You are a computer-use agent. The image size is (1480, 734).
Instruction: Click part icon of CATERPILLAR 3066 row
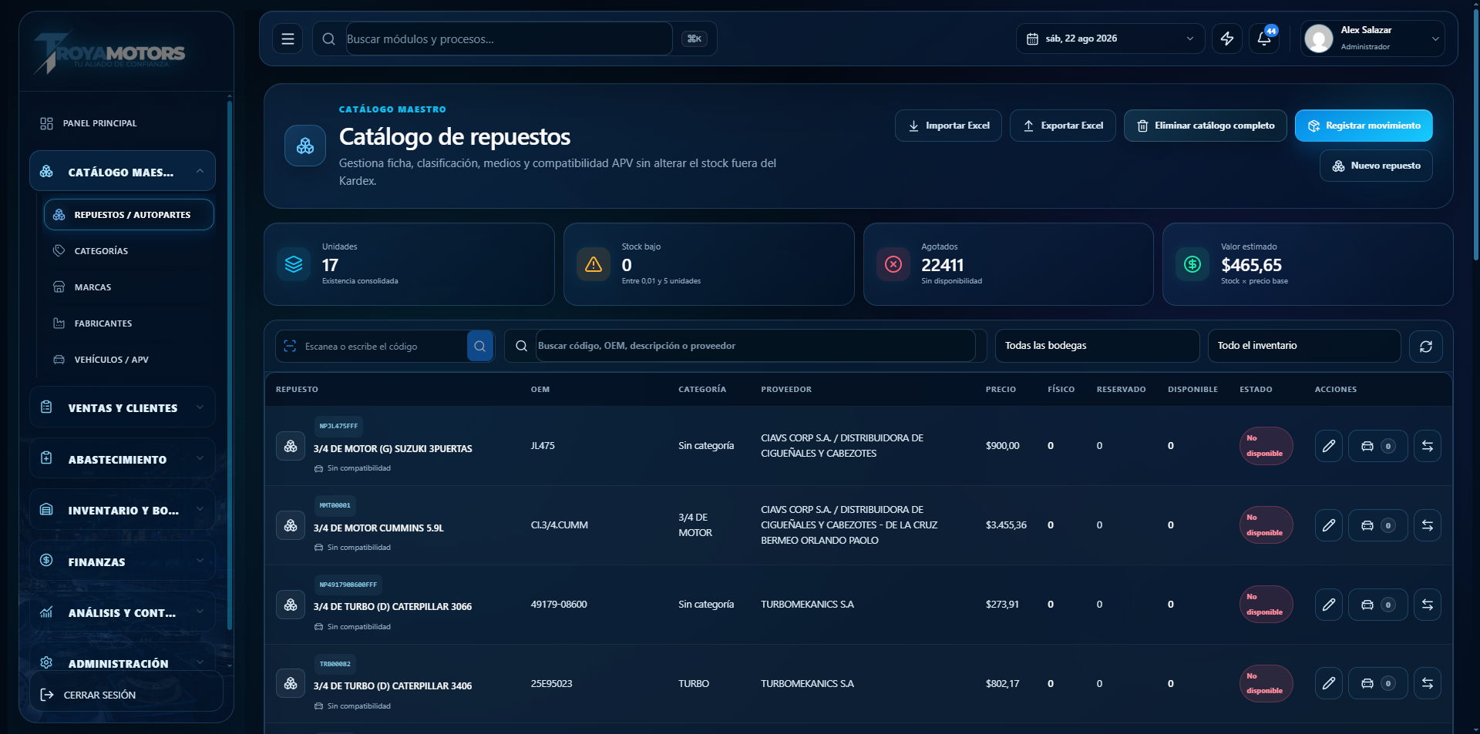pos(291,605)
